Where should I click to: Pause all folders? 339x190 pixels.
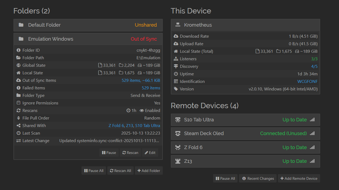[x=94, y=171]
